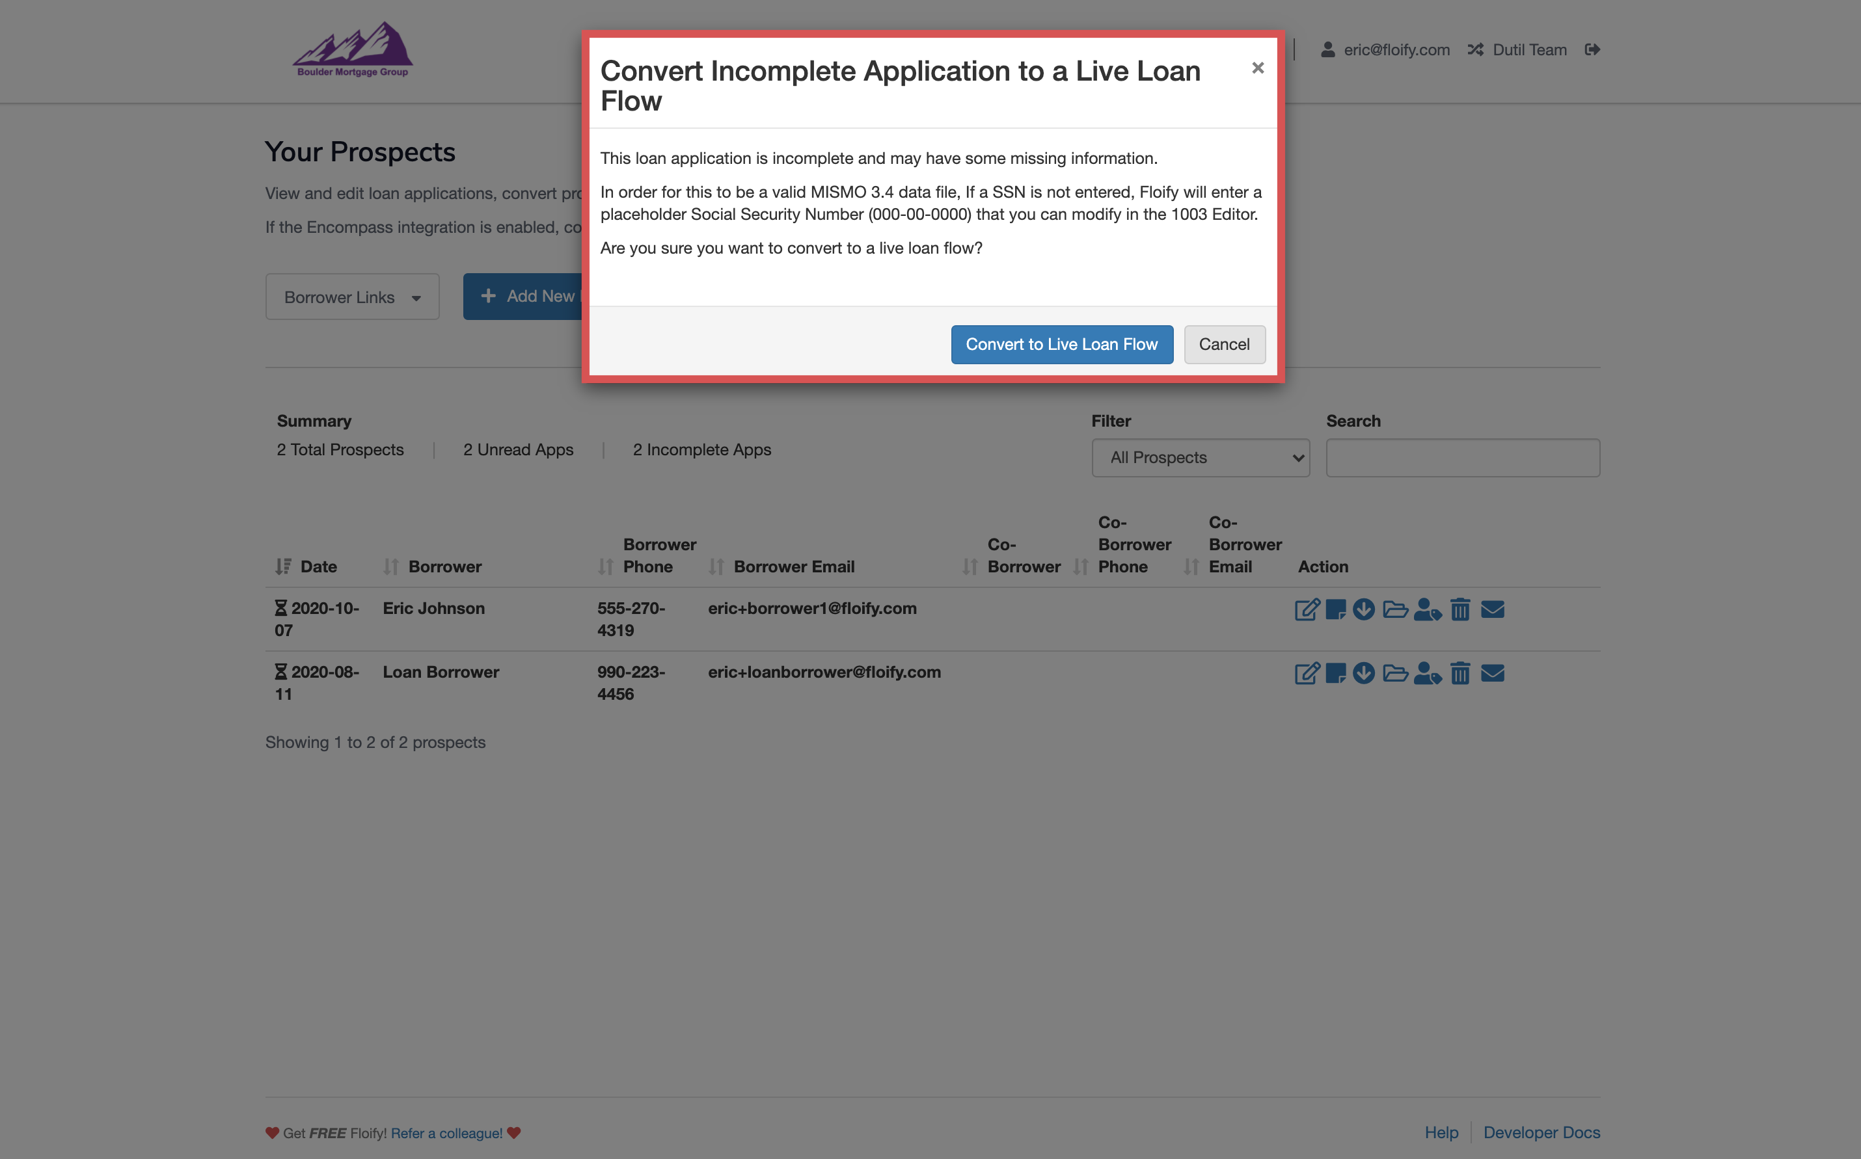Click Convert to Live Loan Flow button

click(1061, 344)
